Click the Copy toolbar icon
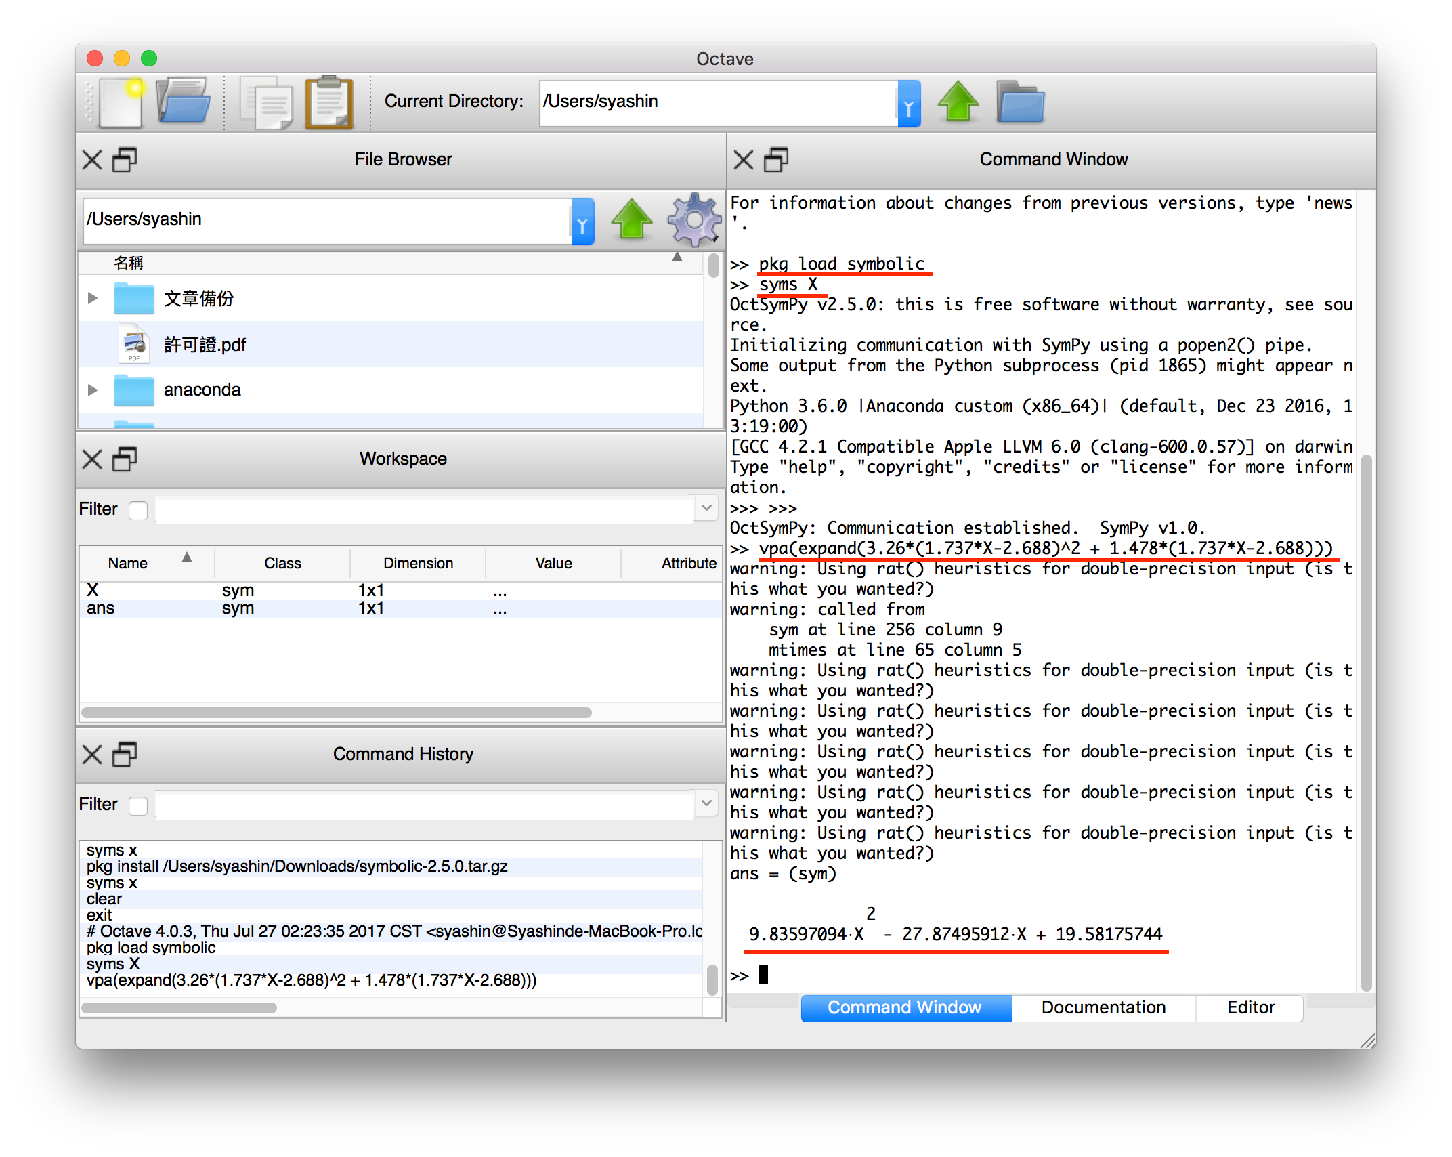1452x1157 pixels. point(267,103)
